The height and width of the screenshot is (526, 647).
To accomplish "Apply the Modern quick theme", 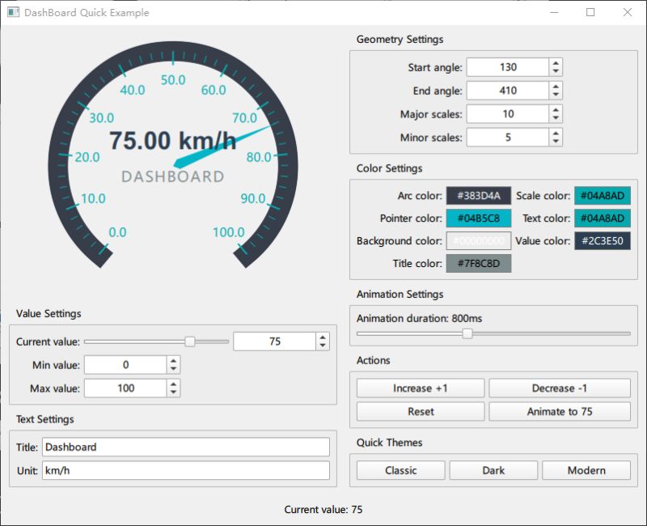I will coord(586,470).
